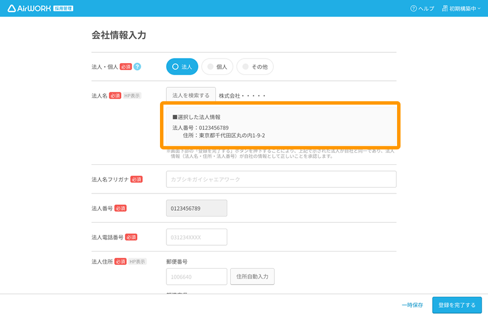Click the 会社情報入力 page heading
The height and width of the screenshot is (317, 488).
(119, 35)
